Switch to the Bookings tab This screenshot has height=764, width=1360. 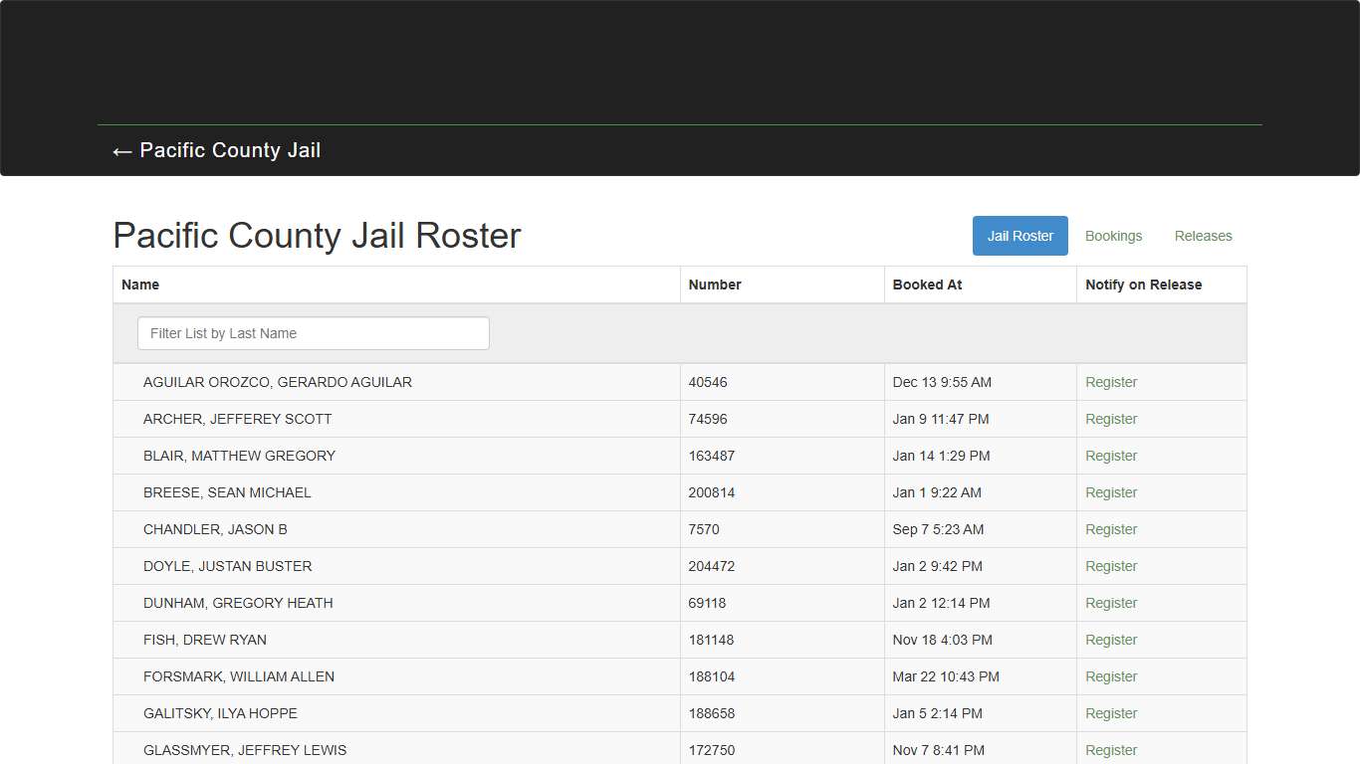(1113, 236)
